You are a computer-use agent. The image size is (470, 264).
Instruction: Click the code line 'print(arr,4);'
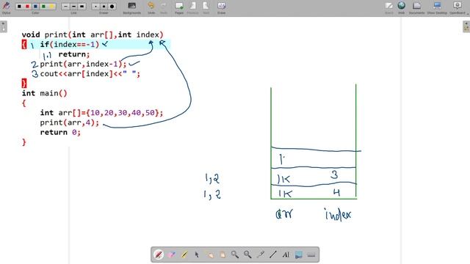[70, 122]
